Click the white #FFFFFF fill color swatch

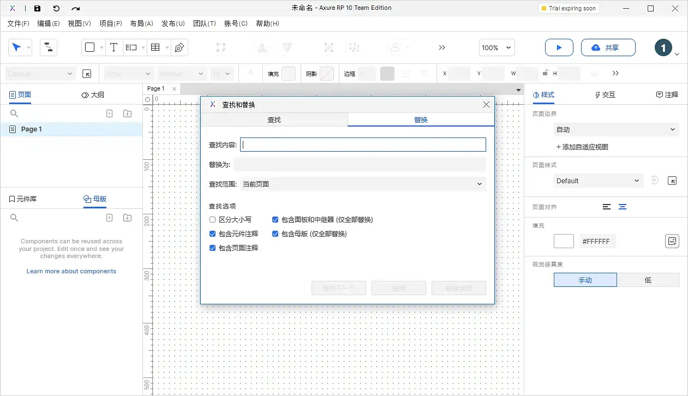point(563,241)
